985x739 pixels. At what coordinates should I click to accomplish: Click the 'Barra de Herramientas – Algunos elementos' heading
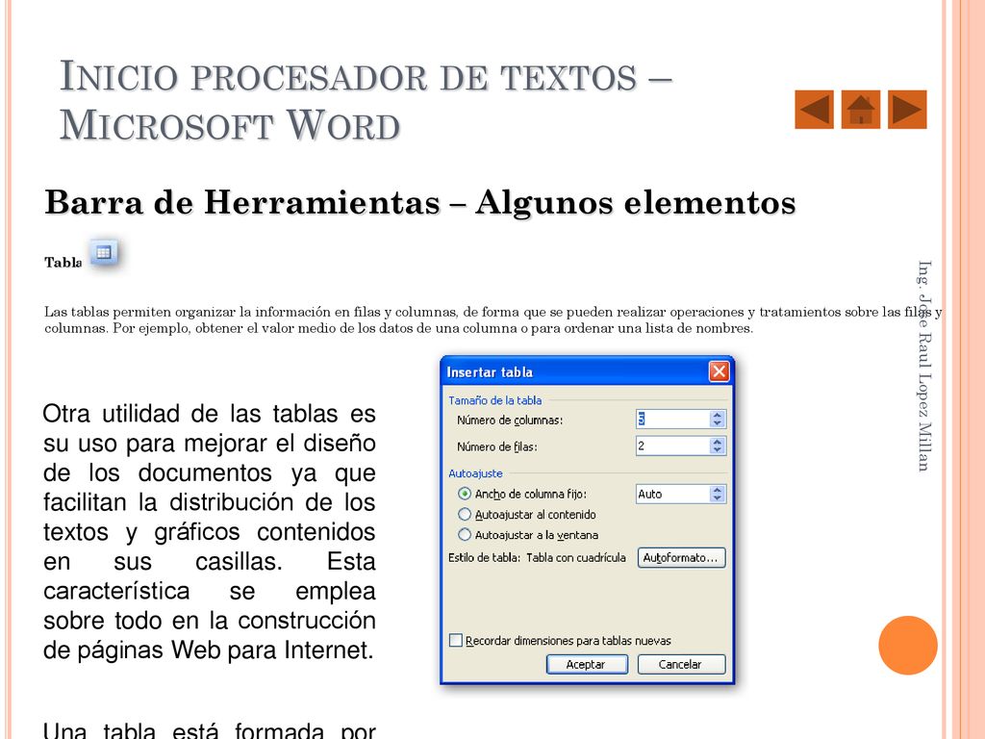(x=420, y=203)
